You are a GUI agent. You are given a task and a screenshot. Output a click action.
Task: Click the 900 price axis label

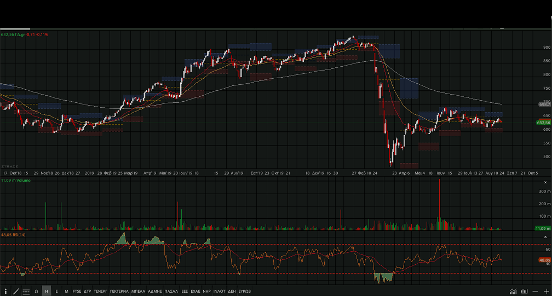point(547,47)
